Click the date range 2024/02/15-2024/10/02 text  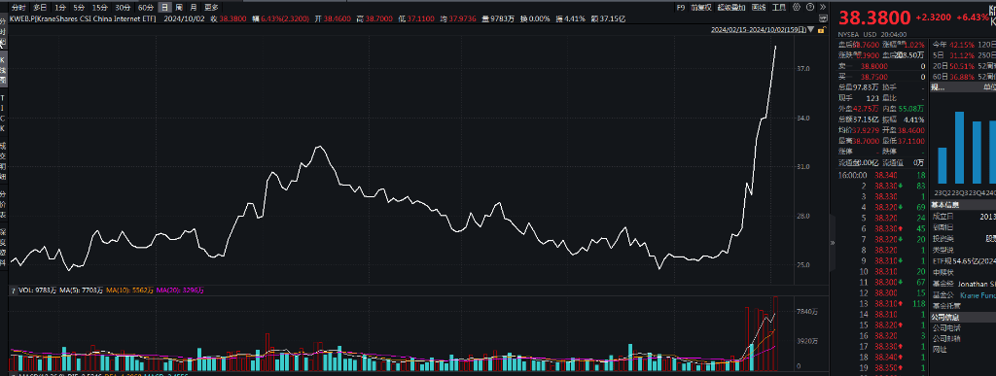tap(759, 30)
